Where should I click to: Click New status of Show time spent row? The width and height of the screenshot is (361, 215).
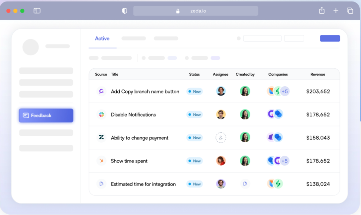(195, 161)
